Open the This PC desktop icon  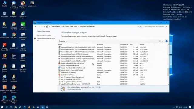(5, 4)
